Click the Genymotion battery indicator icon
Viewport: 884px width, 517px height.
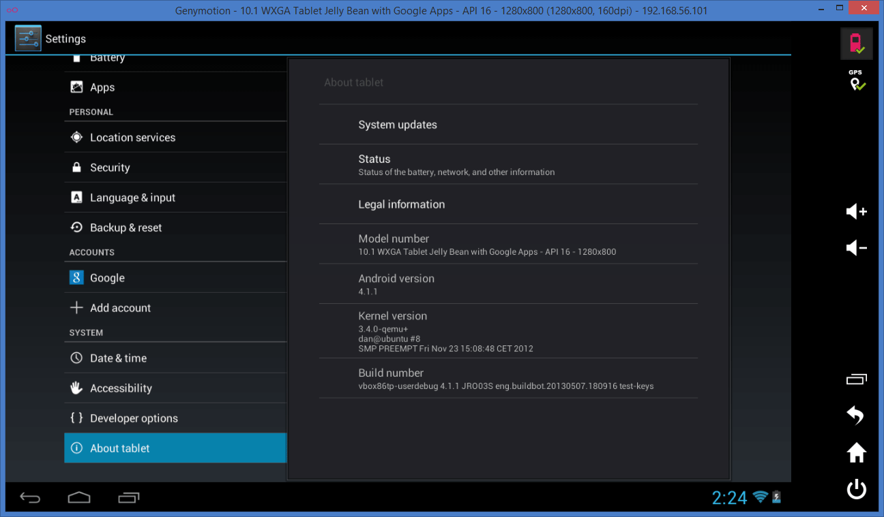(x=856, y=44)
